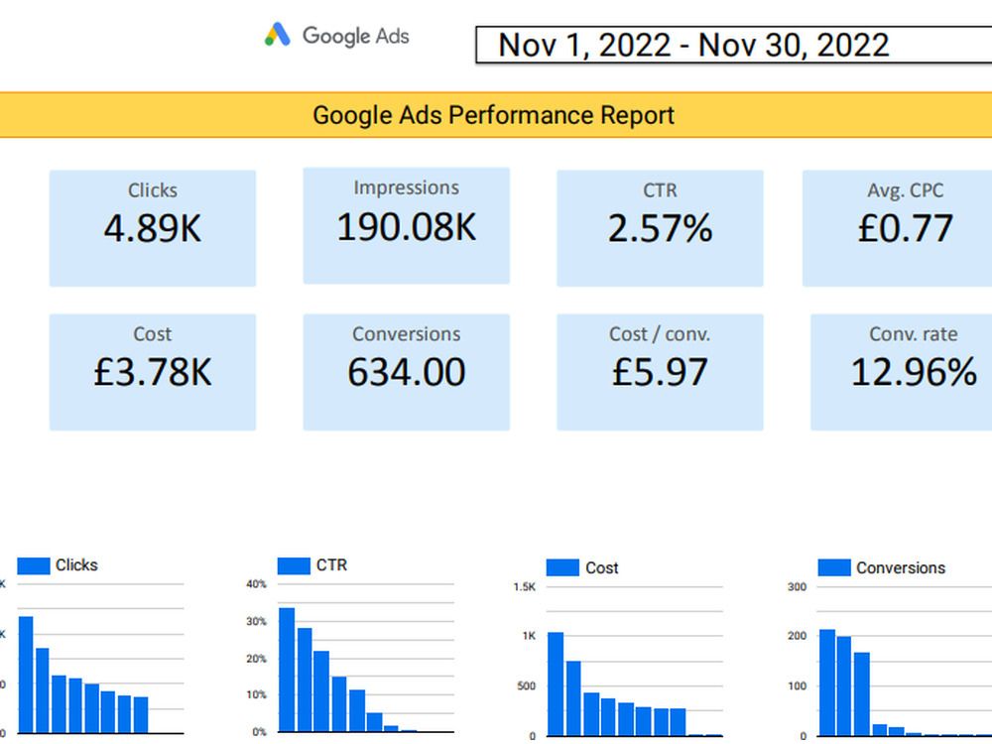The height and width of the screenshot is (744, 992).
Task: Click the Google Ads logo icon
Action: point(277,34)
